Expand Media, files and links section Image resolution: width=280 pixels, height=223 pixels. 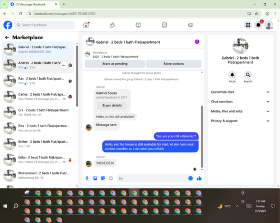click(240, 112)
